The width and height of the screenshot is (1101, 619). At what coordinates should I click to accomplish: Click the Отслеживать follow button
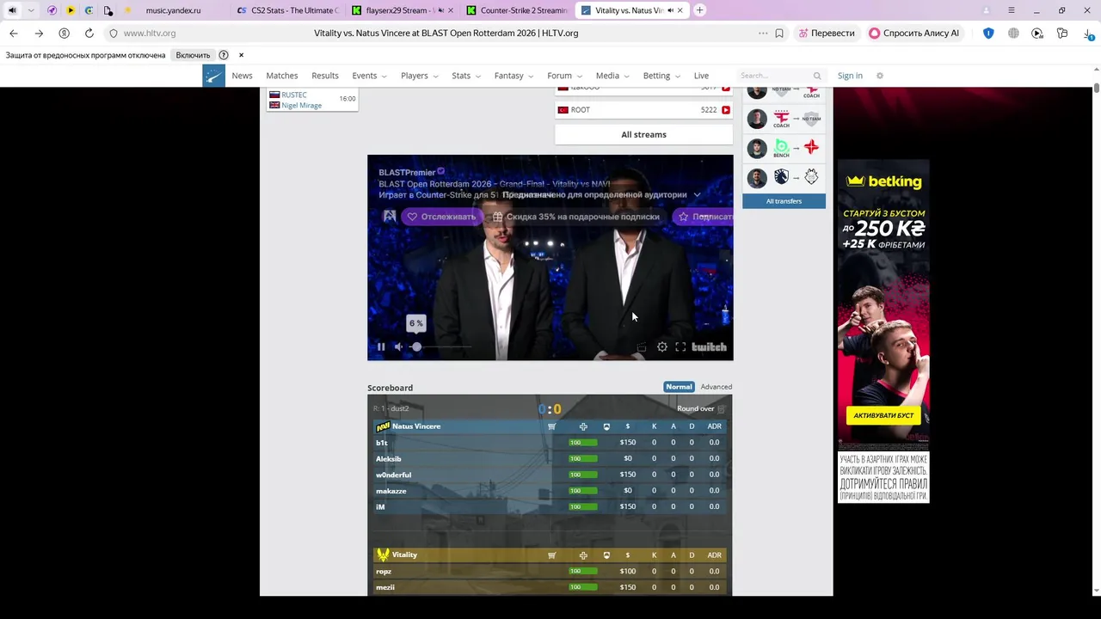441,217
